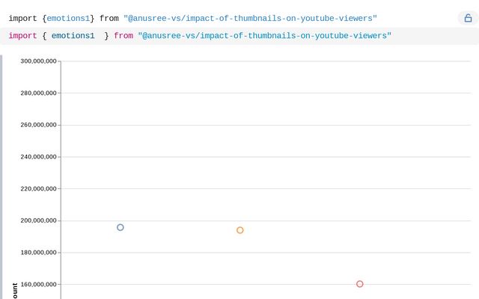Click the closing brace in code editor
The image size is (479, 299).
(106, 36)
